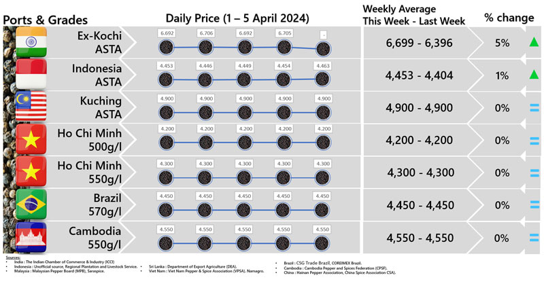The width and height of the screenshot is (544, 284).
Task: Click the last pepper data point for Ex-Kochi
Action: point(323,48)
